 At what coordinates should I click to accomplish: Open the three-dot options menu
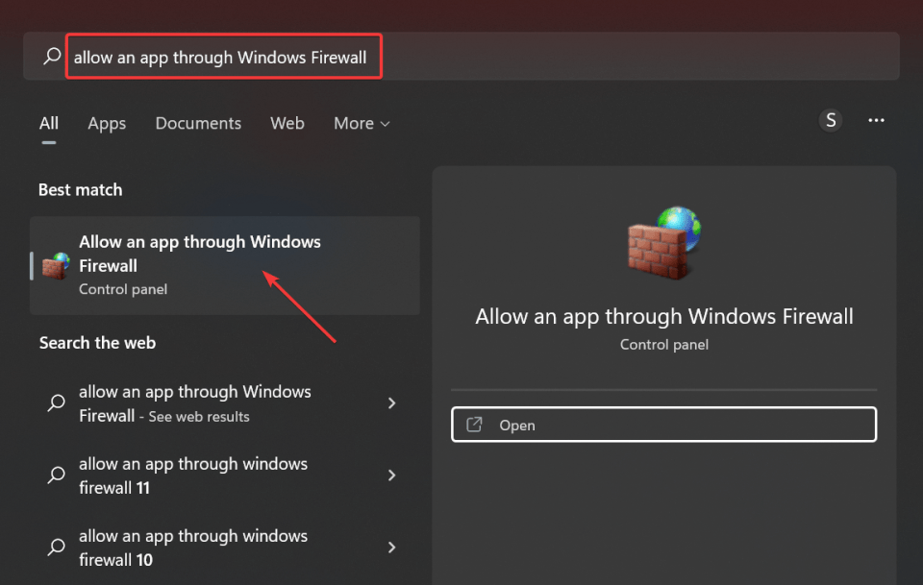pyautogui.click(x=876, y=120)
